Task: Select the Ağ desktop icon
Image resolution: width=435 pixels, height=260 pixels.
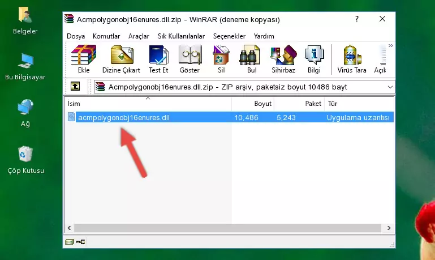Action: click(25, 113)
